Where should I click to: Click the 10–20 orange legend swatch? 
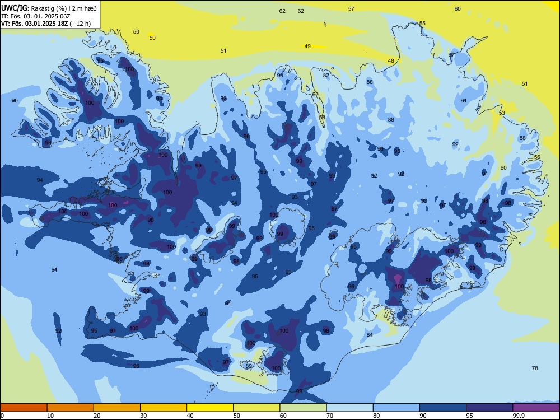point(71,408)
